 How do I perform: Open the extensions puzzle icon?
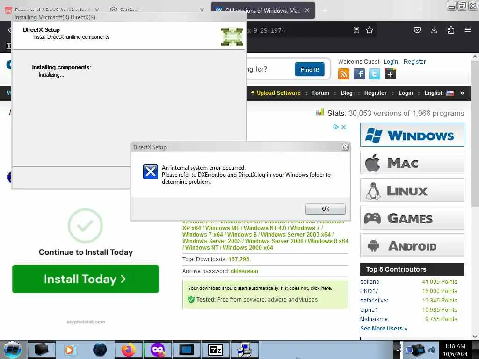pyautogui.click(x=451, y=30)
